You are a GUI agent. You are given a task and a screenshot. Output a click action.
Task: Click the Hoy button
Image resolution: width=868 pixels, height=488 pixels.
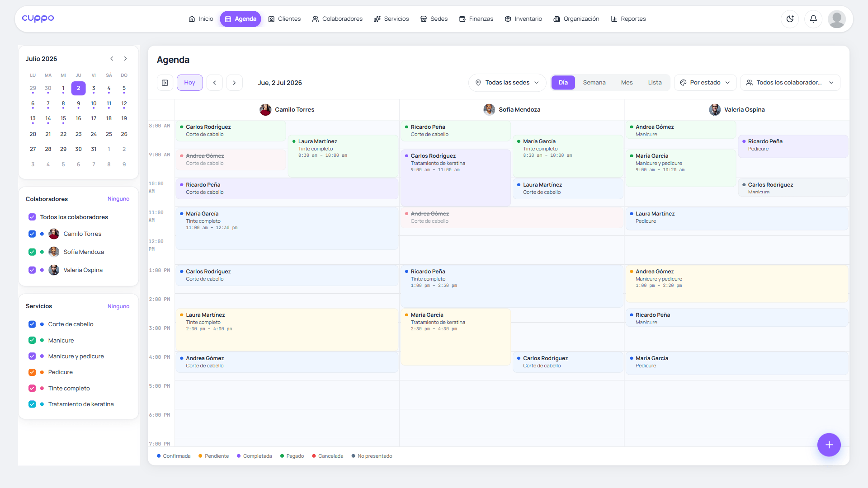190,83
